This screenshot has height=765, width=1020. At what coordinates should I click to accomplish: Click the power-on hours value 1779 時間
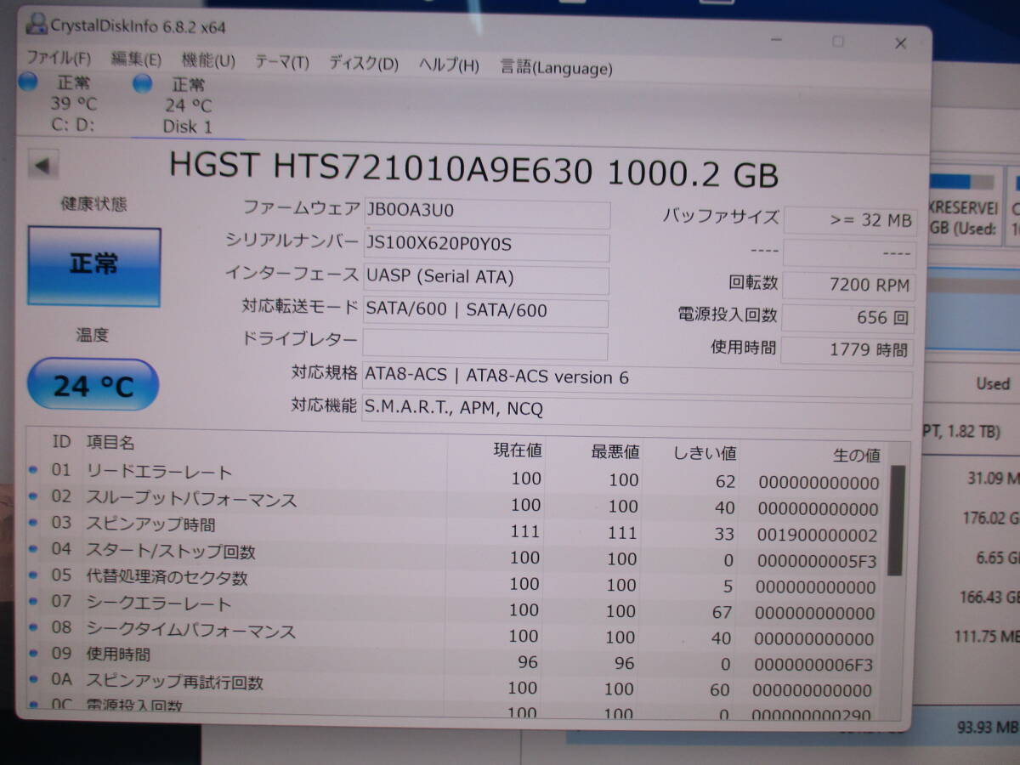tap(847, 349)
